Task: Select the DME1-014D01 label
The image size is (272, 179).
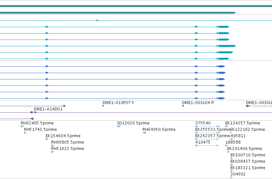Action: 48,109
